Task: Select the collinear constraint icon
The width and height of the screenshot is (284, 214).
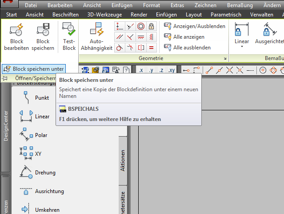Action: pyautogui.click(x=130, y=26)
